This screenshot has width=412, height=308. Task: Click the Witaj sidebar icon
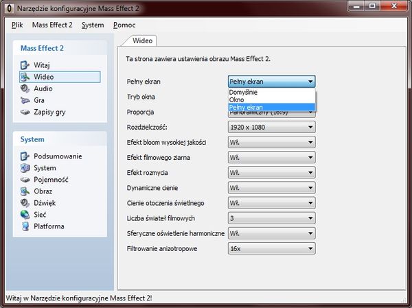tap(25, 65)
